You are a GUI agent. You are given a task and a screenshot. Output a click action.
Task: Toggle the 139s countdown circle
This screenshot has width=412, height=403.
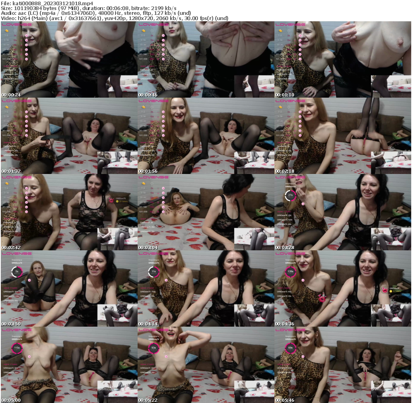click(x=290, y=272)
